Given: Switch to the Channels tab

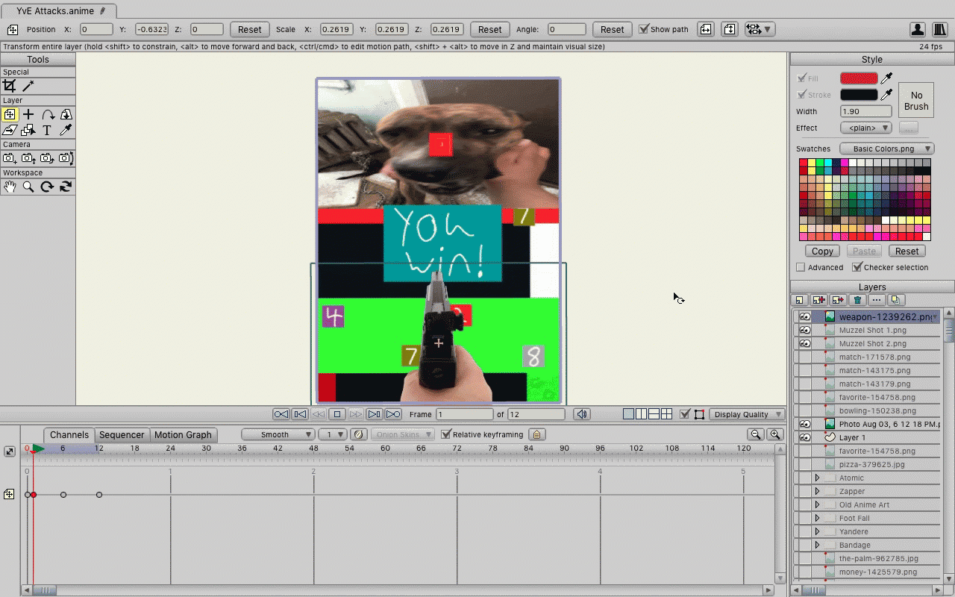Looking at the screenshot, I should tap(69, 434).
